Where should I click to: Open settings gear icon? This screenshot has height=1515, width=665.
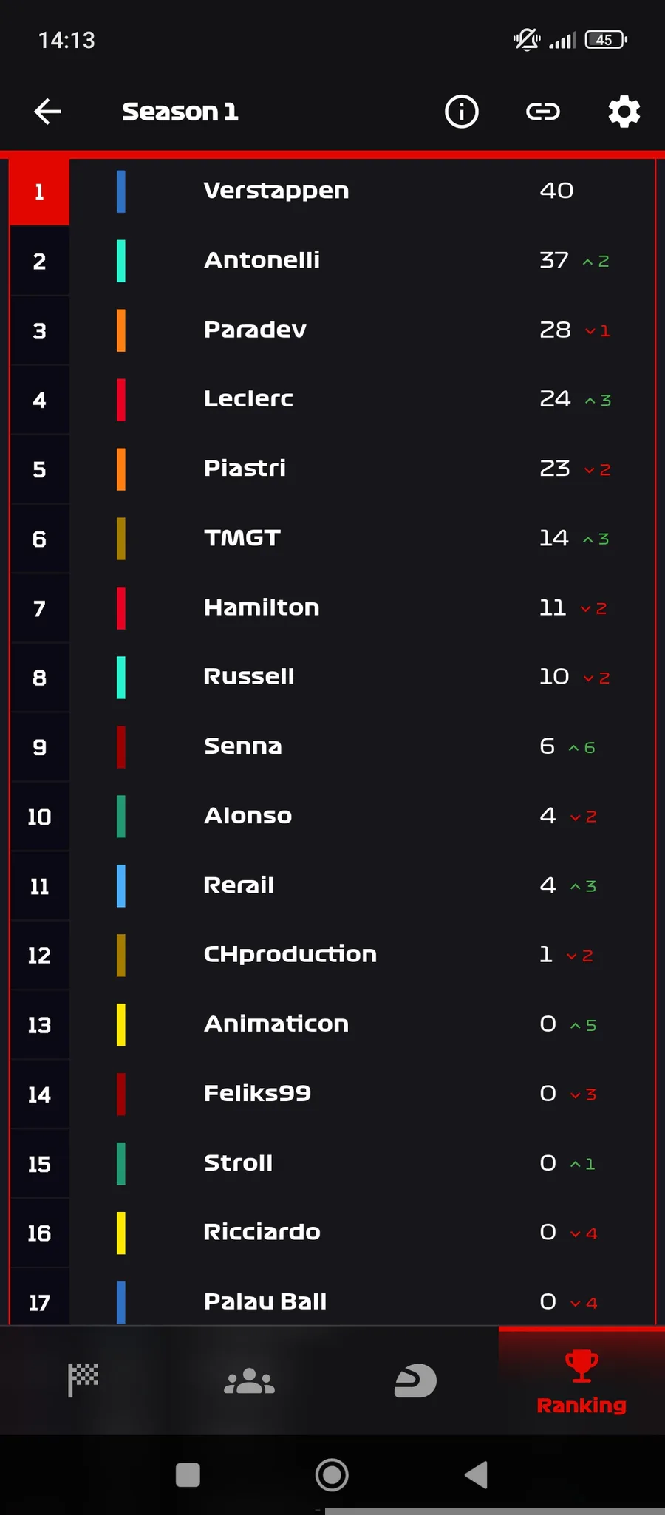point(624,112)
